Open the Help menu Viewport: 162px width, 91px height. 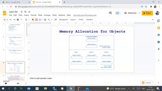point(69,15)
